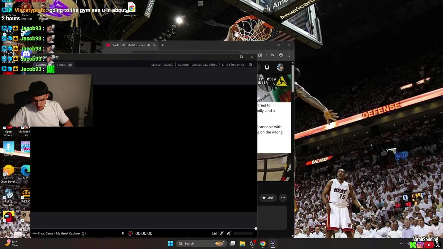Open the Chrome three-dot menu
Screen dimensions: 443x249
coord(289,55)
